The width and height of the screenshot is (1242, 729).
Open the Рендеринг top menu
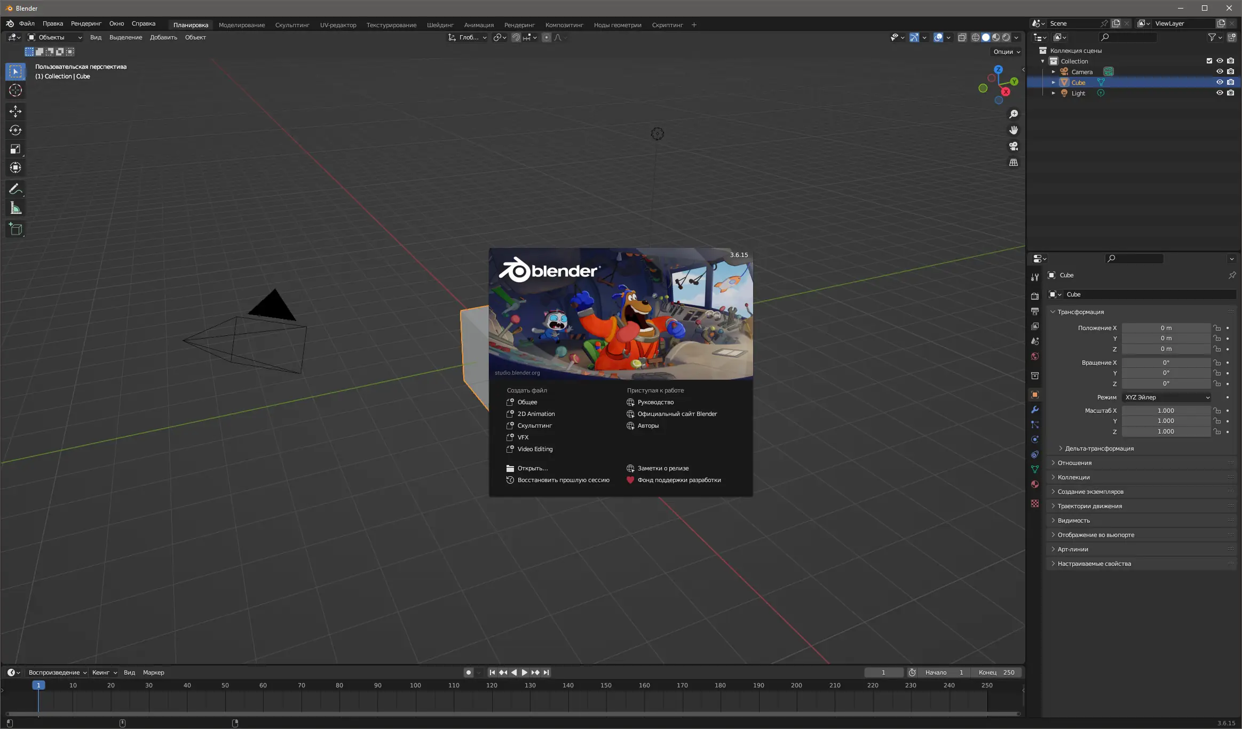86,23
